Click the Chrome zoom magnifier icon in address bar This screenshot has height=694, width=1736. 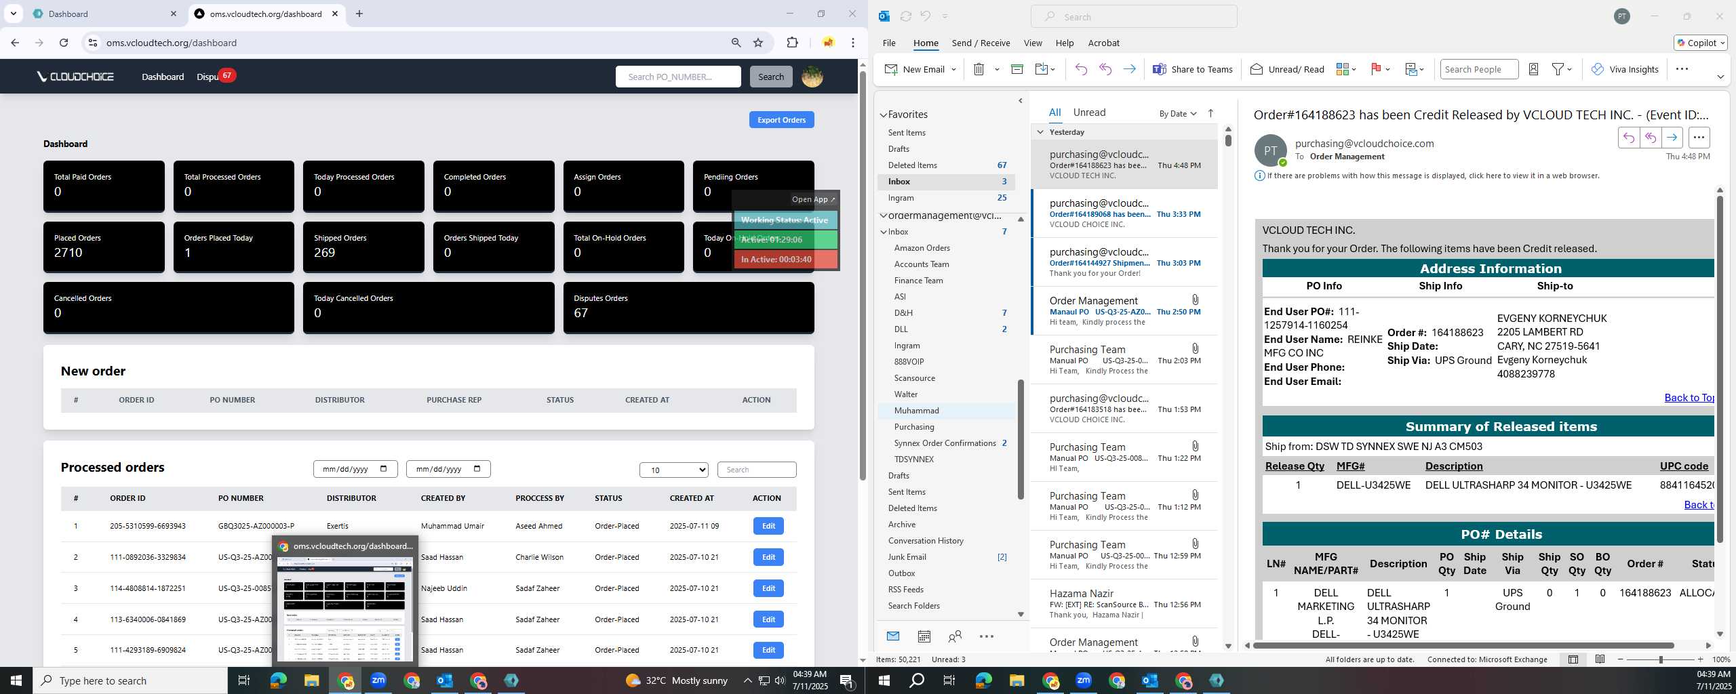coord(736,43)
